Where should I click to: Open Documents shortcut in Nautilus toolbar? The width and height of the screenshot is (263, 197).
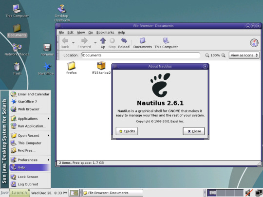click(x=143, y=43)
